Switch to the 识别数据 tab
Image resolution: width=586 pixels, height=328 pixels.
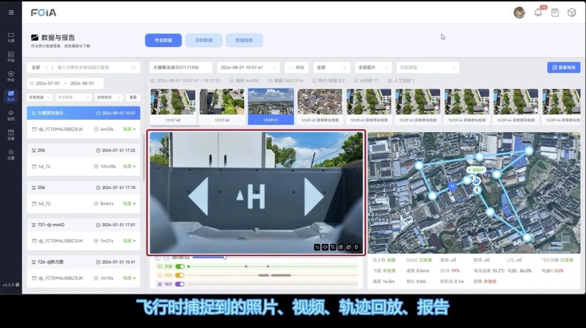(x=203, y=41)
